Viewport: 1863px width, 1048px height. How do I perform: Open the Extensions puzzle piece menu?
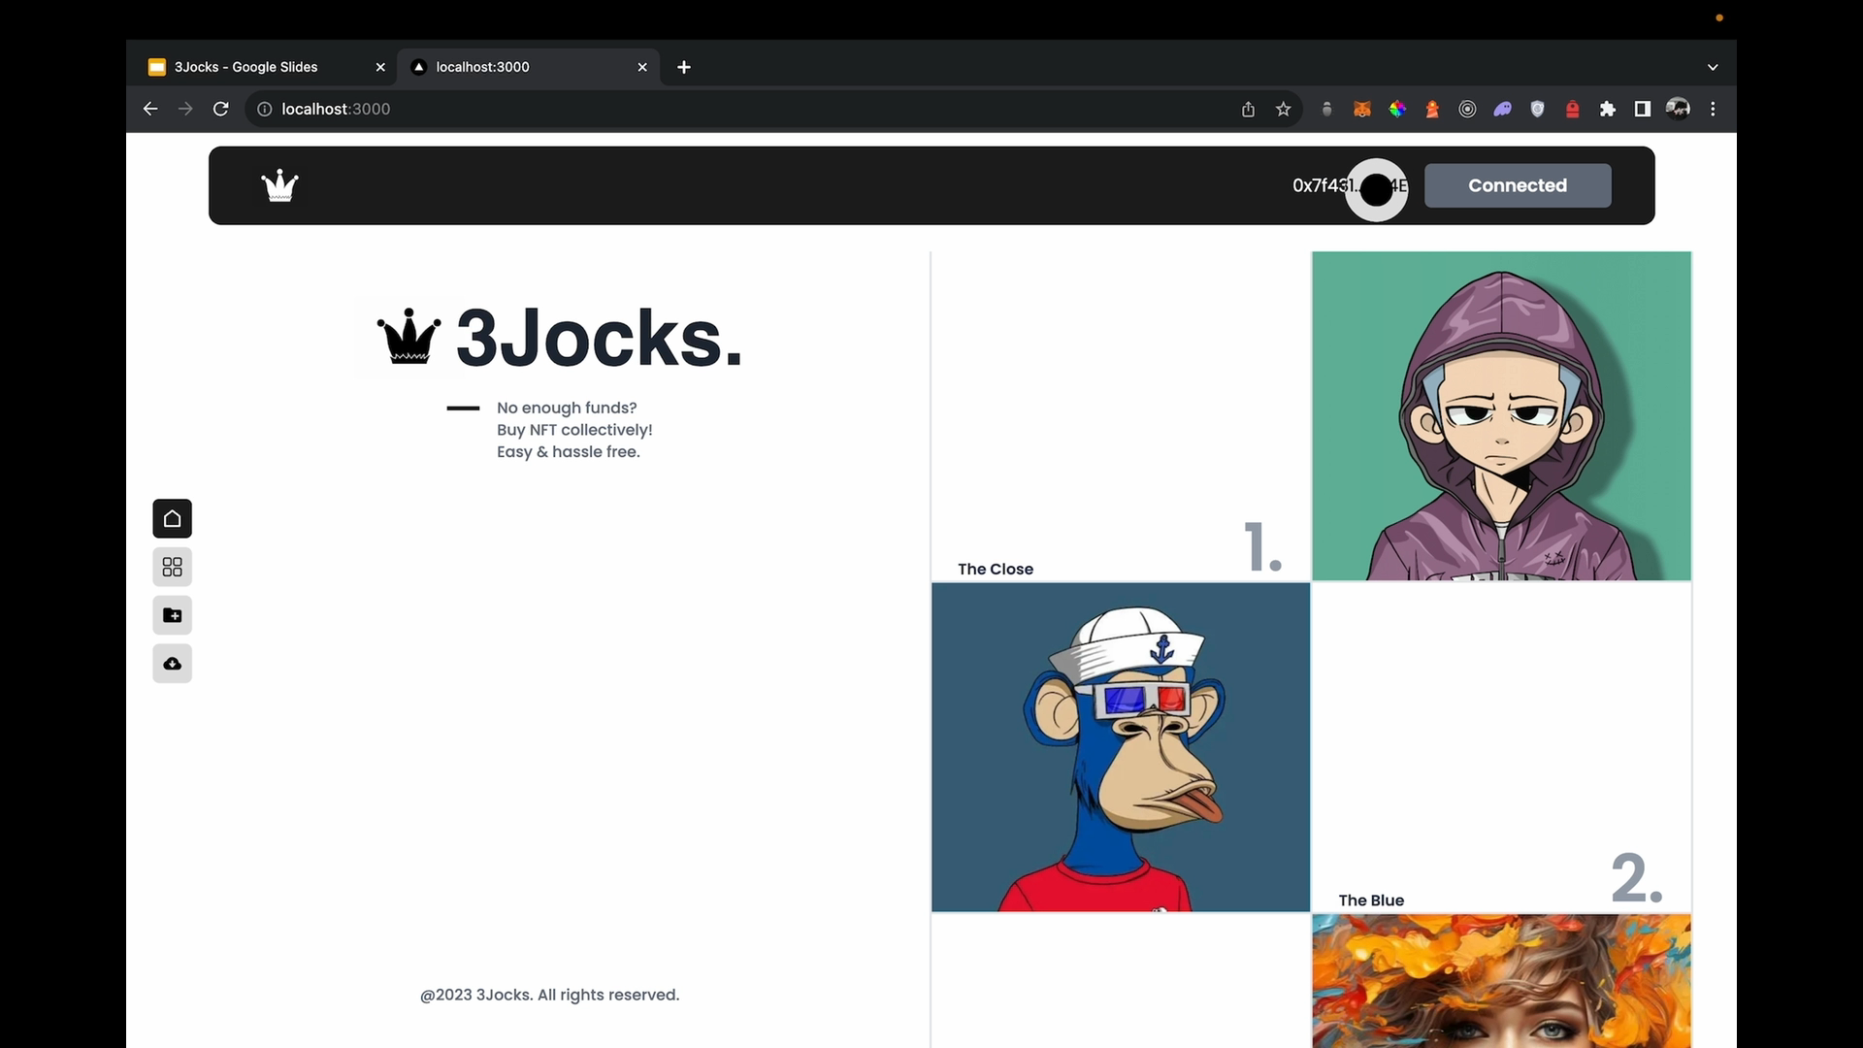1608,109
